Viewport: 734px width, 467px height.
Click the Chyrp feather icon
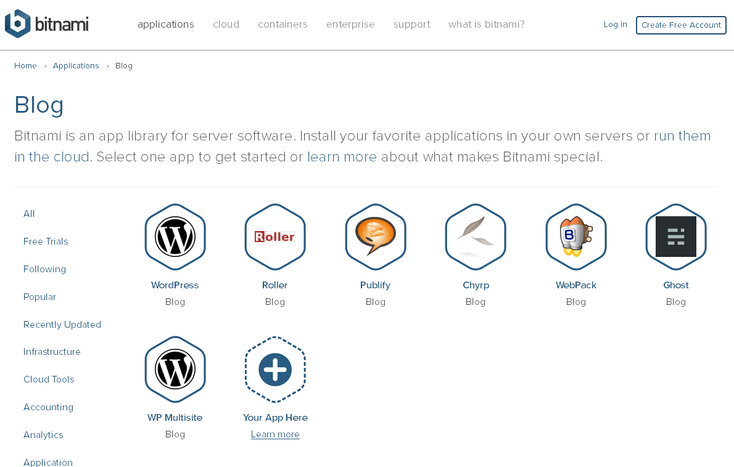(476, 237)
